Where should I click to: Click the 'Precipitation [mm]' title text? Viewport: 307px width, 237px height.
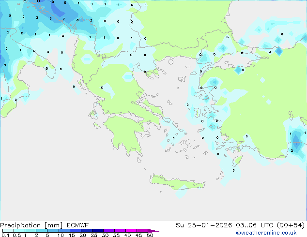tap(31, 225)
